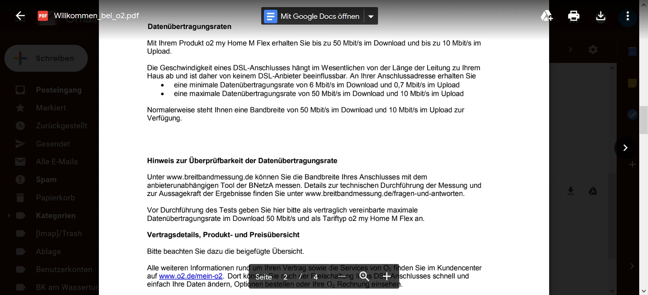Open Google Tasks in the side panel
Image resolution: width=648 pixels, height=295 pixels.
point(632,114)
